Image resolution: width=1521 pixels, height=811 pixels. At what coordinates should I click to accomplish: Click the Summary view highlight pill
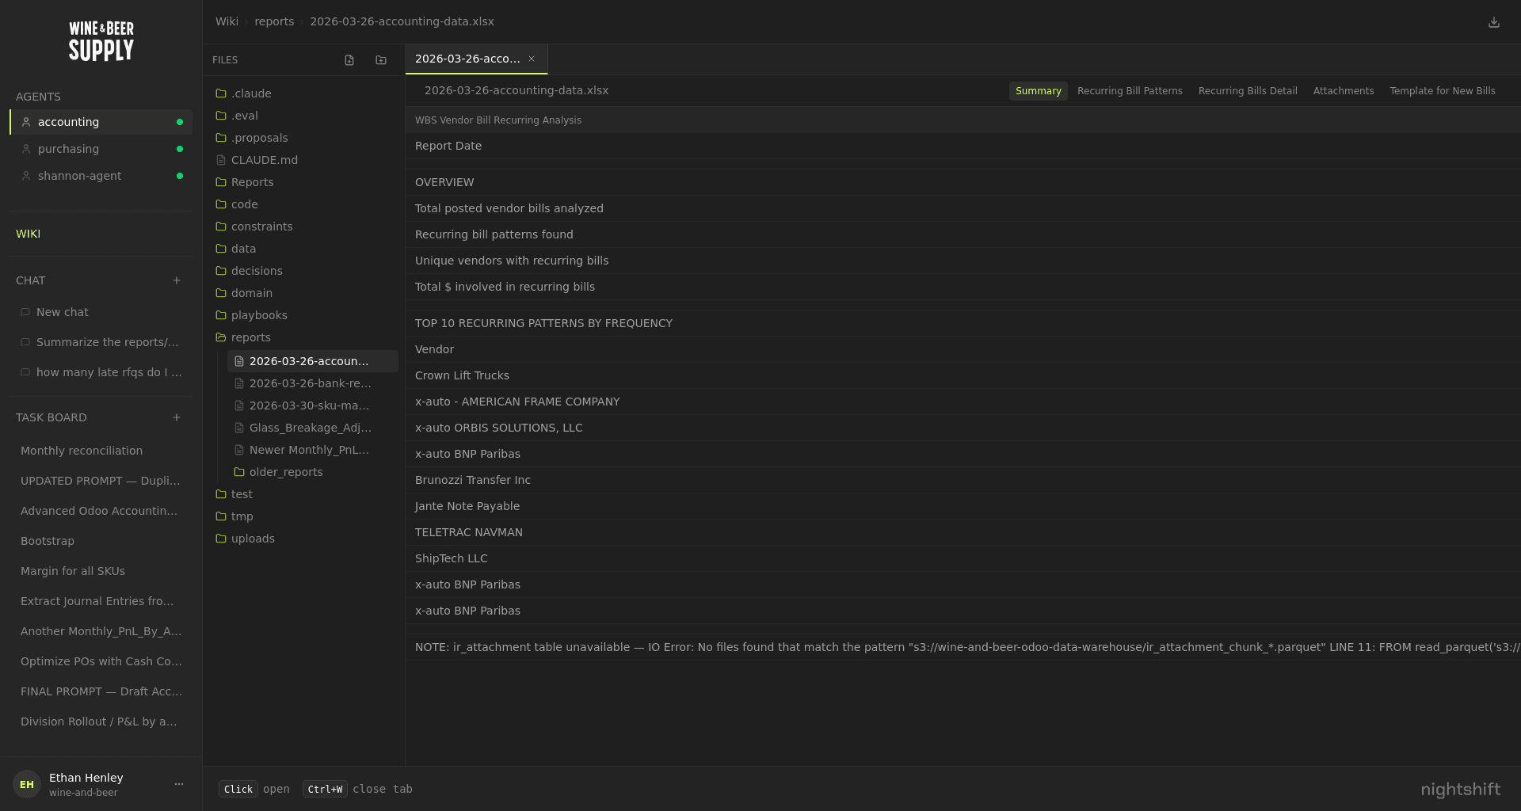point(1038,90)
